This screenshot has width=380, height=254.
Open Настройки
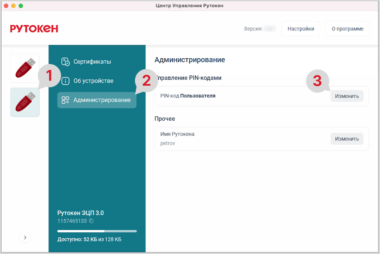tap(301, 29)
